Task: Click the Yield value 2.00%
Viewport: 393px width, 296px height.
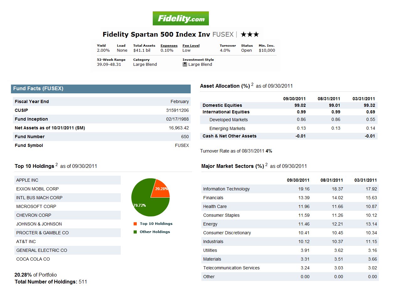Action: point(103,50)
